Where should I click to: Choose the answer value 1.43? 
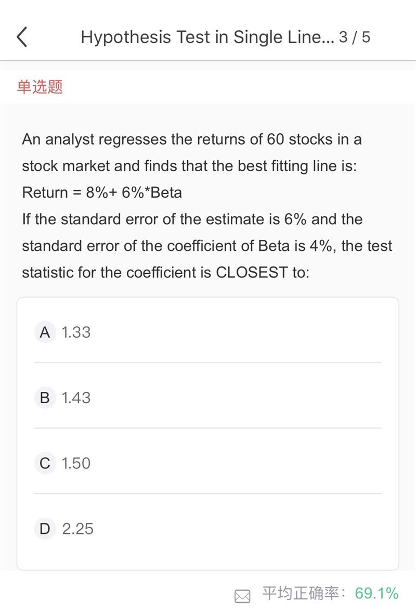coord(76,398)
